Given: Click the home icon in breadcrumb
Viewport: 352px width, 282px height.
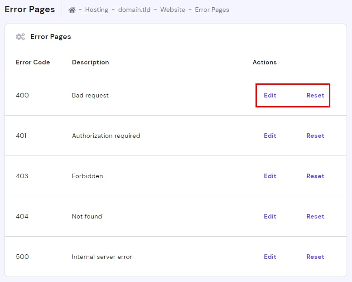Looking at the screenshot, I should tap(72, 10).
